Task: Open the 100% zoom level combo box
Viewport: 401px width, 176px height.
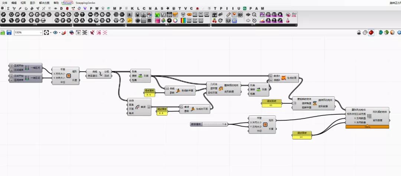Action: coord(28,32)
